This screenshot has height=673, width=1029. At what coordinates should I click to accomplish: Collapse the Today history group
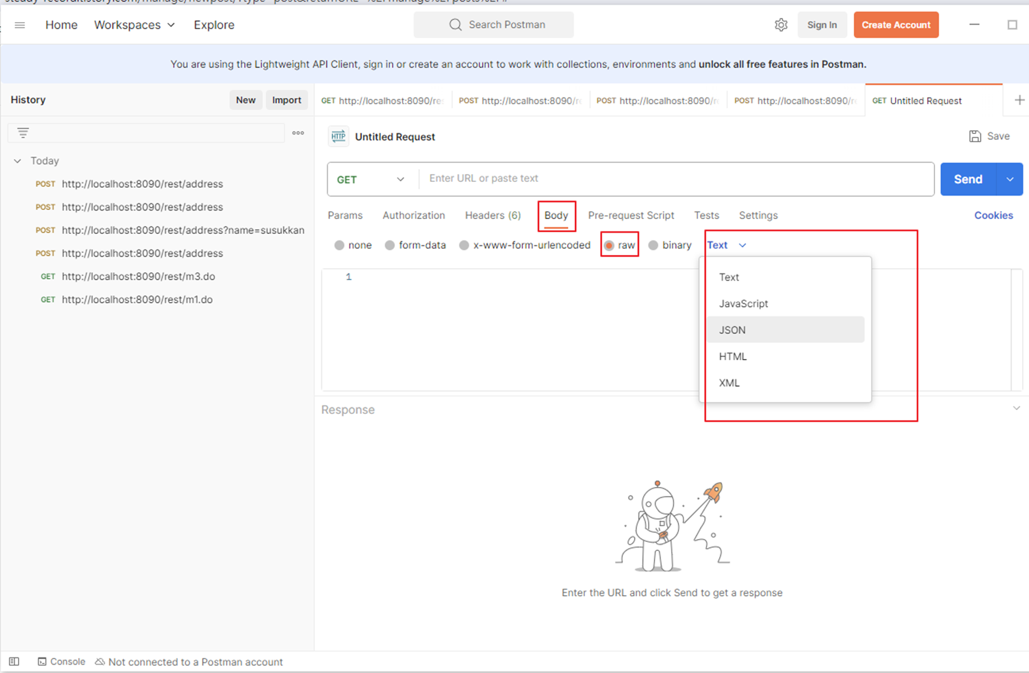pyautogui.click(x=17, y=161)
